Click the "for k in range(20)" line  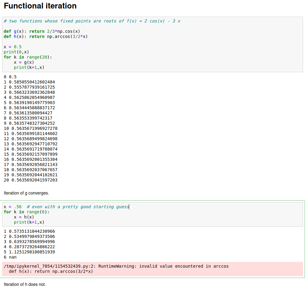[28, 57]
